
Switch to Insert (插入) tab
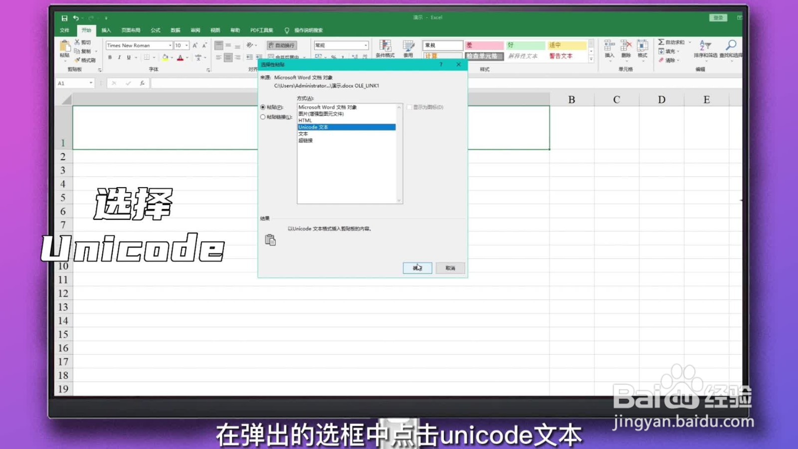pyautogui.click(x=106, y=30)
